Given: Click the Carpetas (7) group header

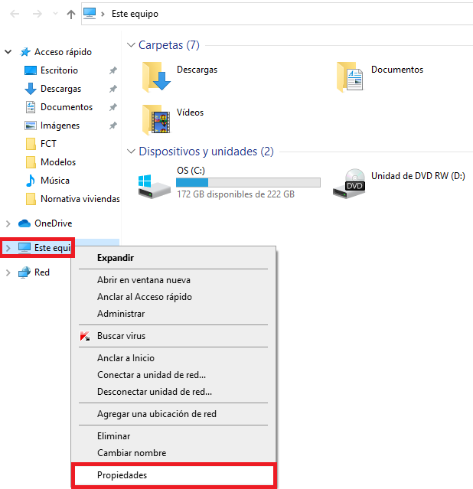Looking at the screenshot, I should [169, 45].
